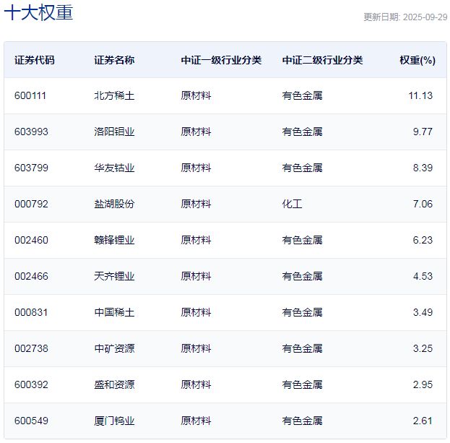Select the 华友钴业 security name
The height and width of the screenshot is (443, 450).
(114, 168)
